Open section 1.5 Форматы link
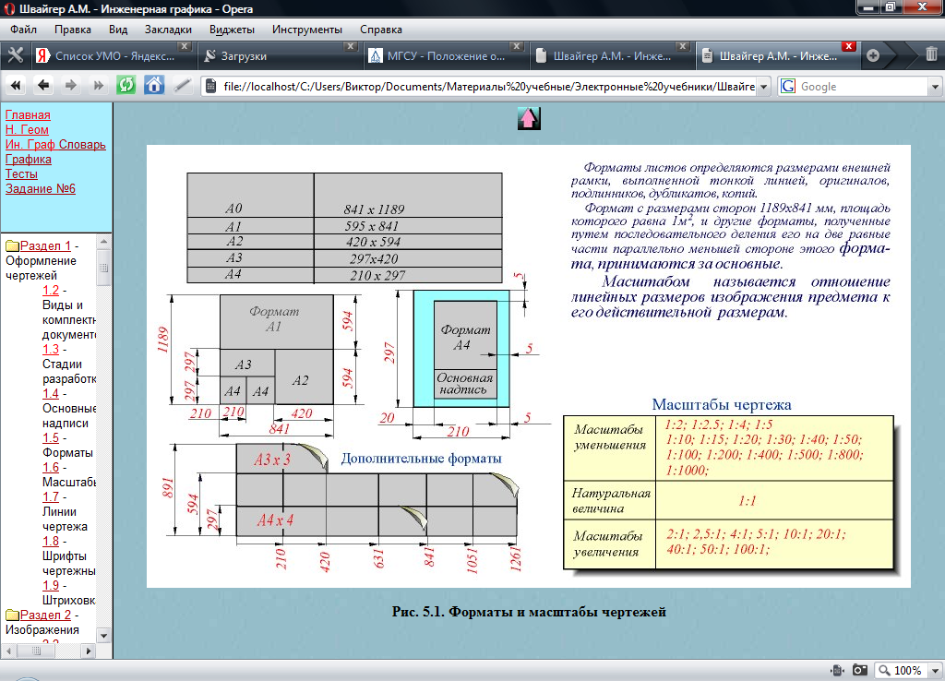The width and height of the screenshot is (945, 681). tap(51, 438)
